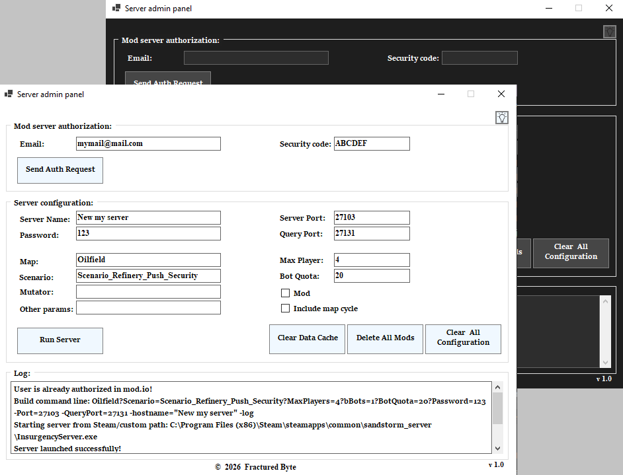This screenshot has width=623, height=475.
Task: Close the background Server admin panel window
Action: click(x=609, y=8)
